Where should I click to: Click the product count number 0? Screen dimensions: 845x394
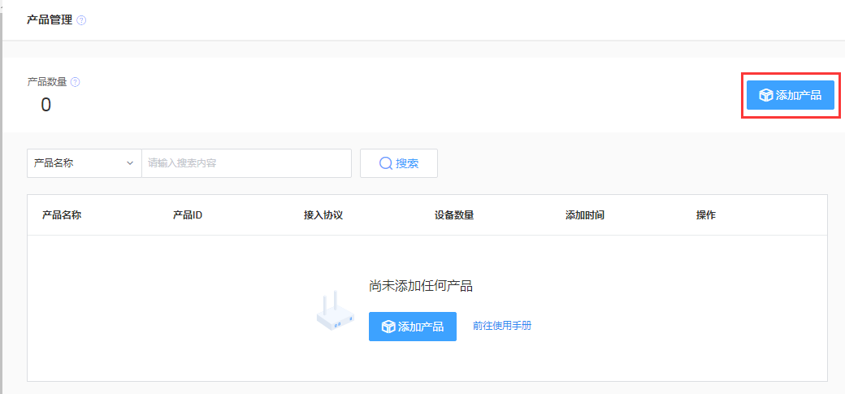click(45, 105)
